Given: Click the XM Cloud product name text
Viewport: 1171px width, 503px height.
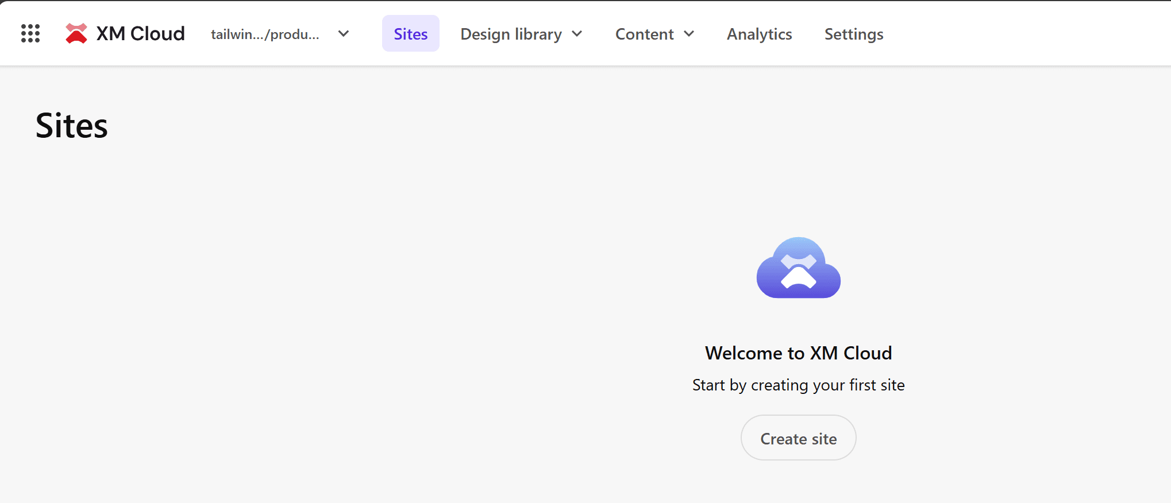Looking at the screenshot, I should click(140, 34).
